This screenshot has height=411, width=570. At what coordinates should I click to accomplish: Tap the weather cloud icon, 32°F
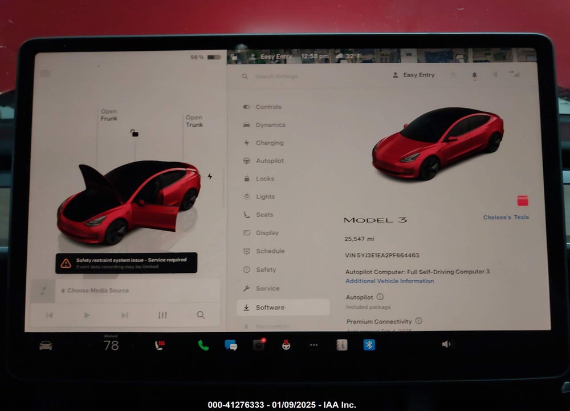coord(340,56)
